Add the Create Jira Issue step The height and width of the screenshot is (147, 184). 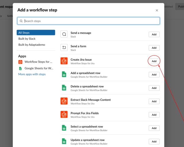[154, 61]
